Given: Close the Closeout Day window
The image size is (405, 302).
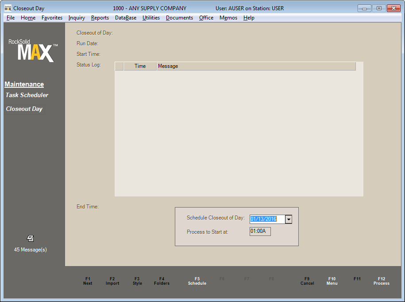Looking at the screenshot, I should (x=393, y=8).
